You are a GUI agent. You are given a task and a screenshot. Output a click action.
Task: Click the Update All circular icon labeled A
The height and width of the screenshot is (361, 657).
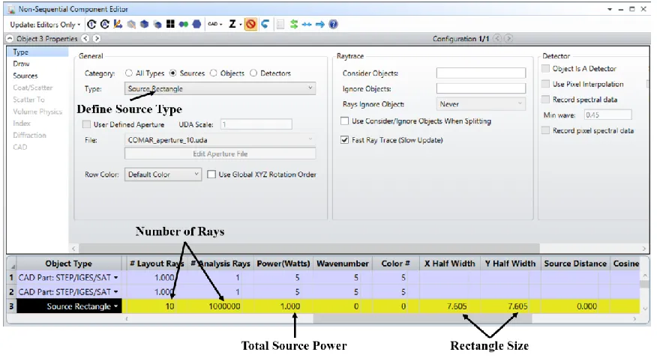(105, 25)
